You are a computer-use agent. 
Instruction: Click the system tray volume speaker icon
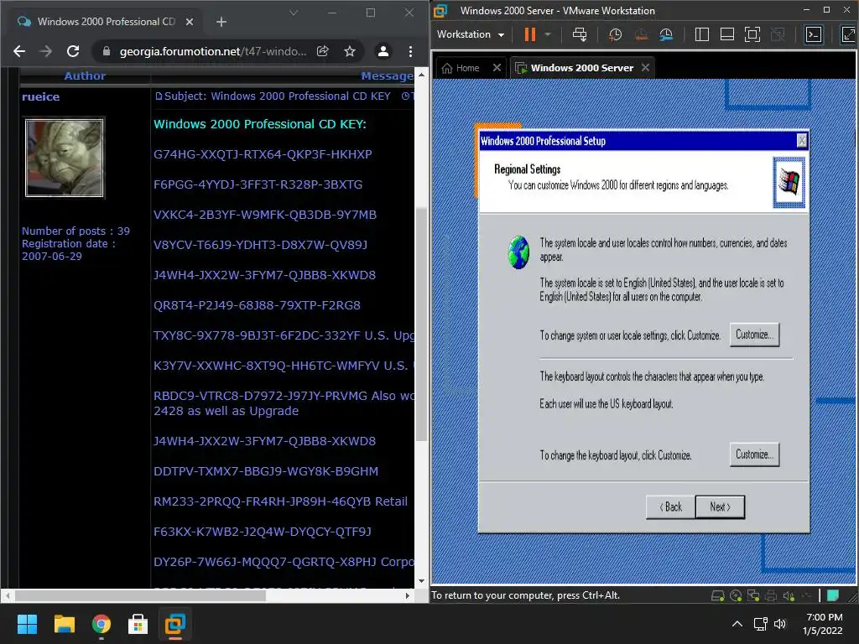pos(780,624)
